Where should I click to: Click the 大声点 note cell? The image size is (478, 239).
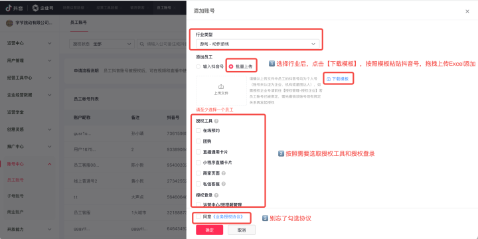(137, 197)
